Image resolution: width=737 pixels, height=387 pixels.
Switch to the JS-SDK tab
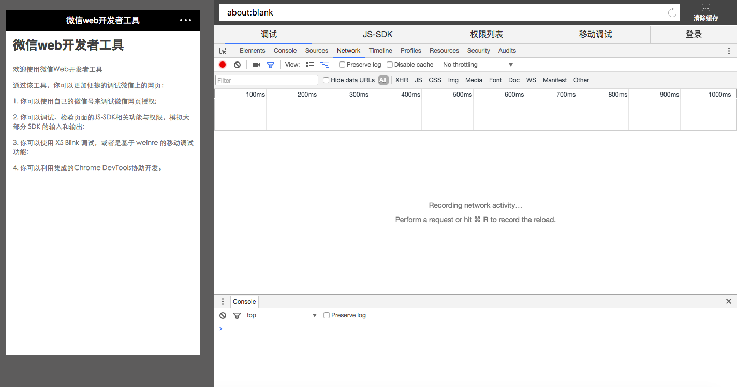378,34
